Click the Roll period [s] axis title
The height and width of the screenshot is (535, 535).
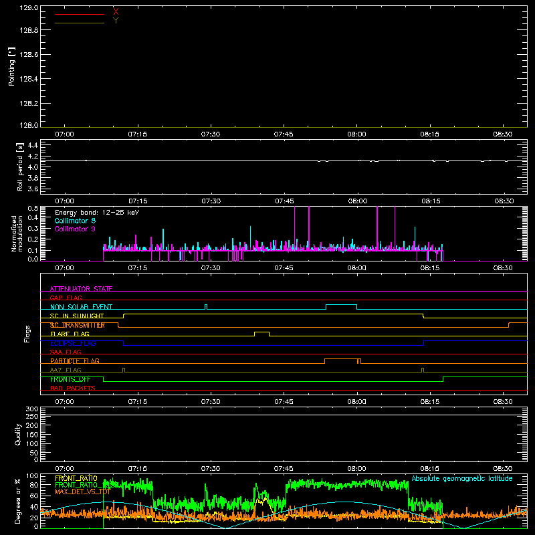tap(20, 167)
